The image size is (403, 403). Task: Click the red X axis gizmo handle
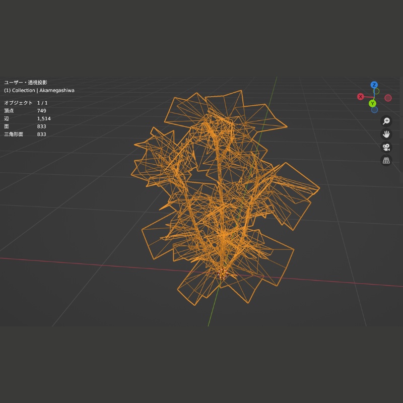(361, 97)
